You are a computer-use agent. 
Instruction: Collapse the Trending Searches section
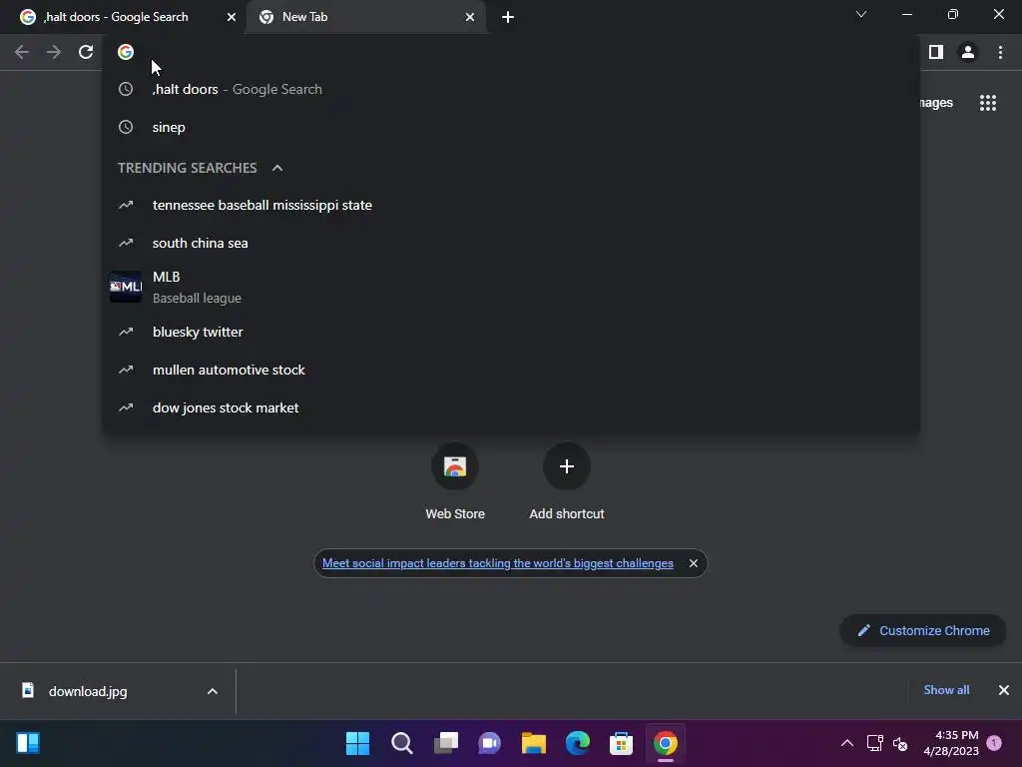click(277, 168)
